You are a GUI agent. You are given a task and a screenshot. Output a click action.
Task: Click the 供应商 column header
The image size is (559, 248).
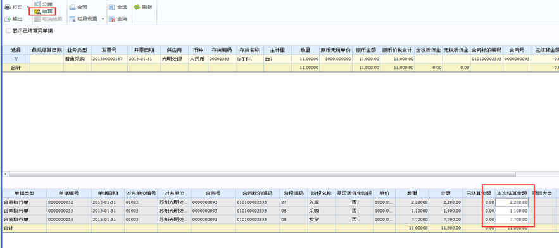coord(174,50)
